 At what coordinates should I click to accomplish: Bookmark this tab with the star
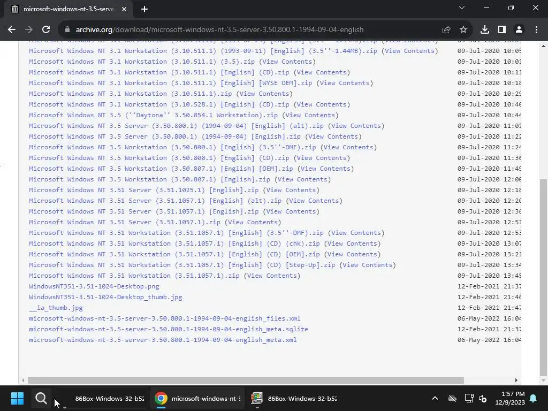463,30
